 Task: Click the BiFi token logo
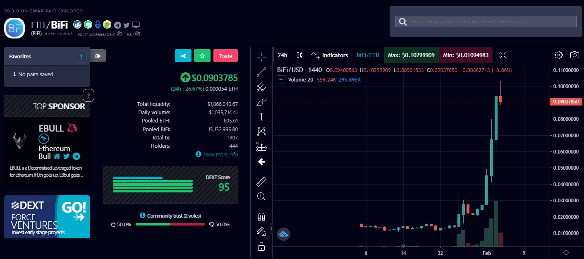[15, 28]
